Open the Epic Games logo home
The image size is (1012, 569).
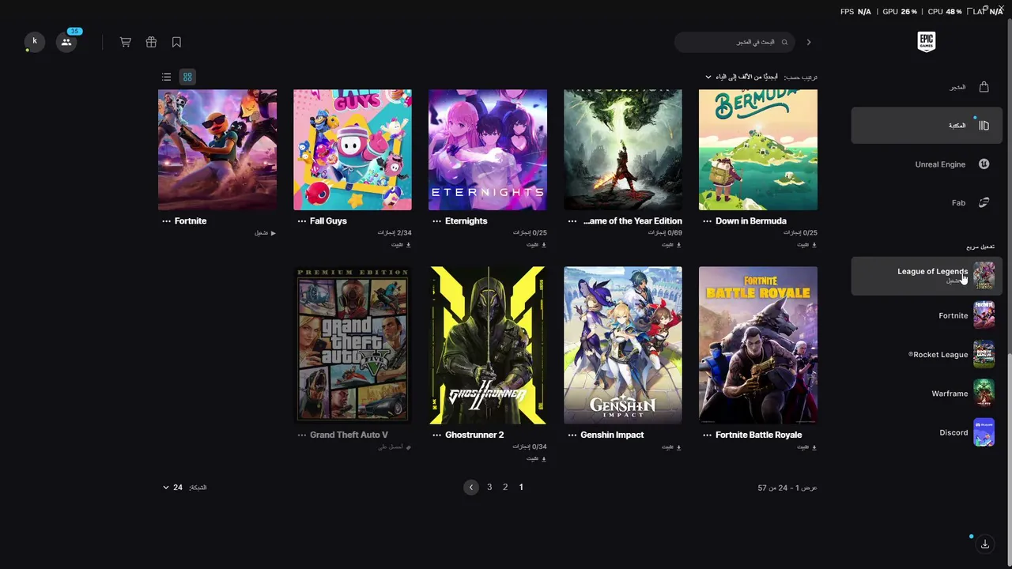927,42
